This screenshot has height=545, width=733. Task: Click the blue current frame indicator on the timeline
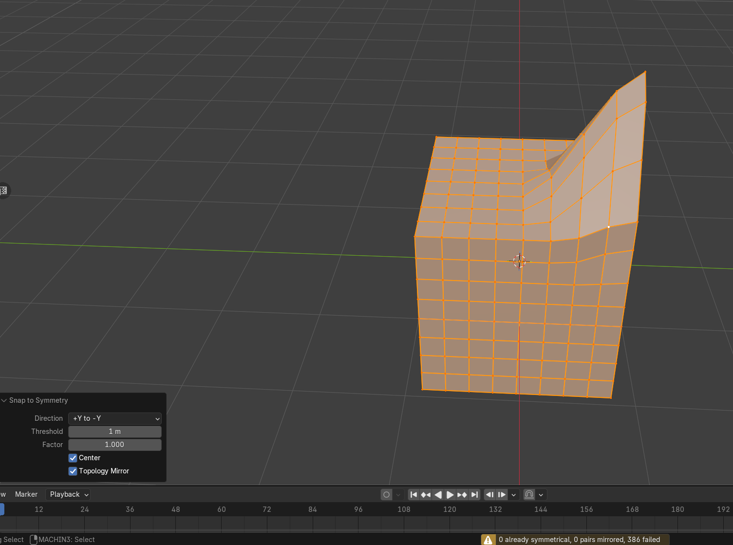pyautogui.click(x=2, y=509)
